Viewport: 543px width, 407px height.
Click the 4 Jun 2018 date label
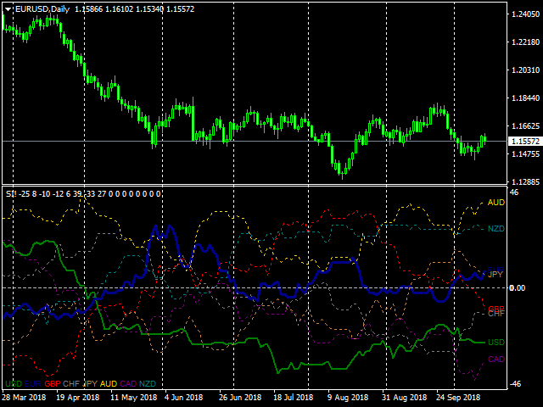(x=182, y=397)
